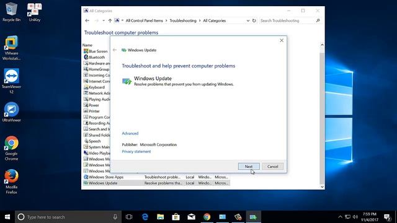Open recent locations dropdown arrow
The width and height of the screenshot is (397, 223).
[104, 20]
